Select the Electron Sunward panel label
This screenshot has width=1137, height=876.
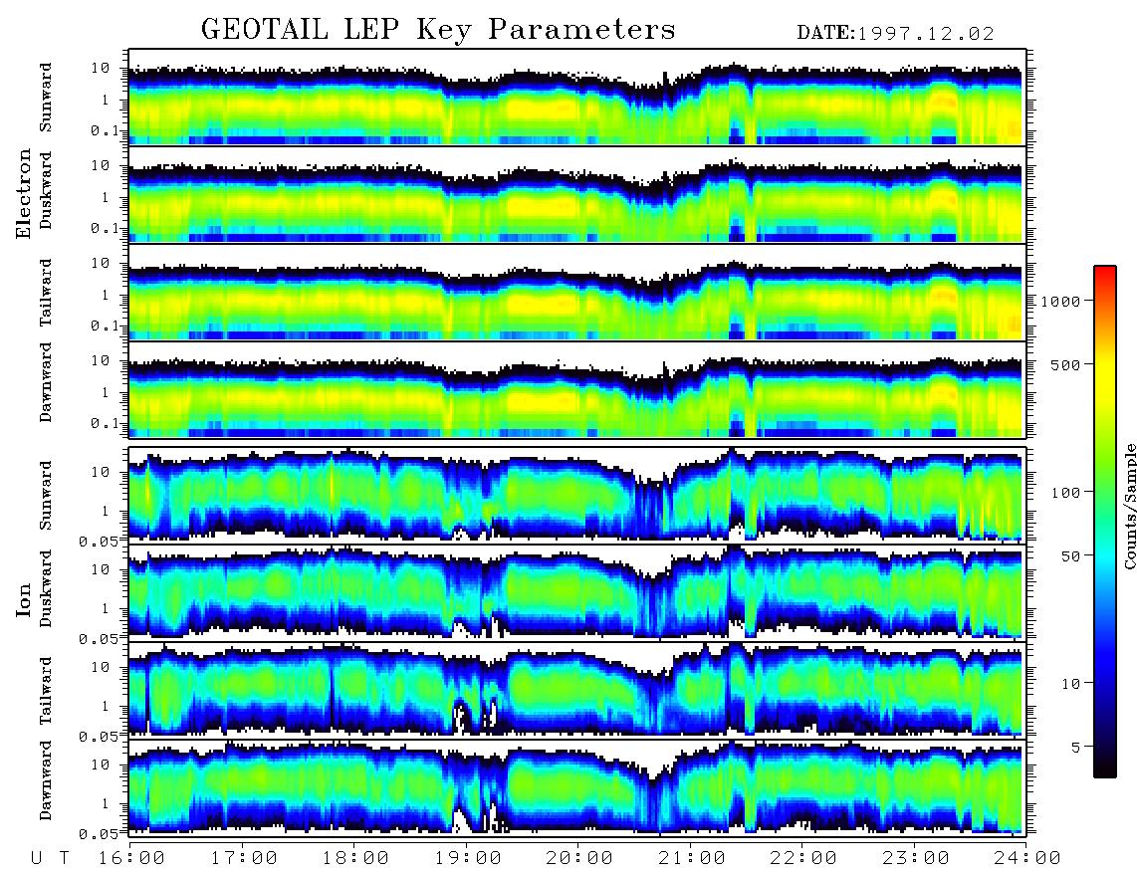pyautogui.click(x=46, y=98)
